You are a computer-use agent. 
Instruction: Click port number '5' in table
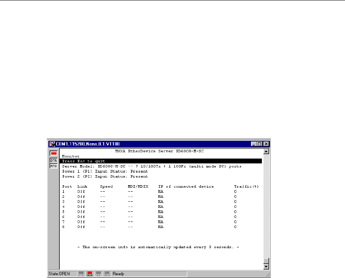(63, 212)
